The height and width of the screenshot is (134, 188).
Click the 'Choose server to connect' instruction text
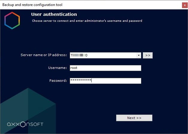[87, 21]
